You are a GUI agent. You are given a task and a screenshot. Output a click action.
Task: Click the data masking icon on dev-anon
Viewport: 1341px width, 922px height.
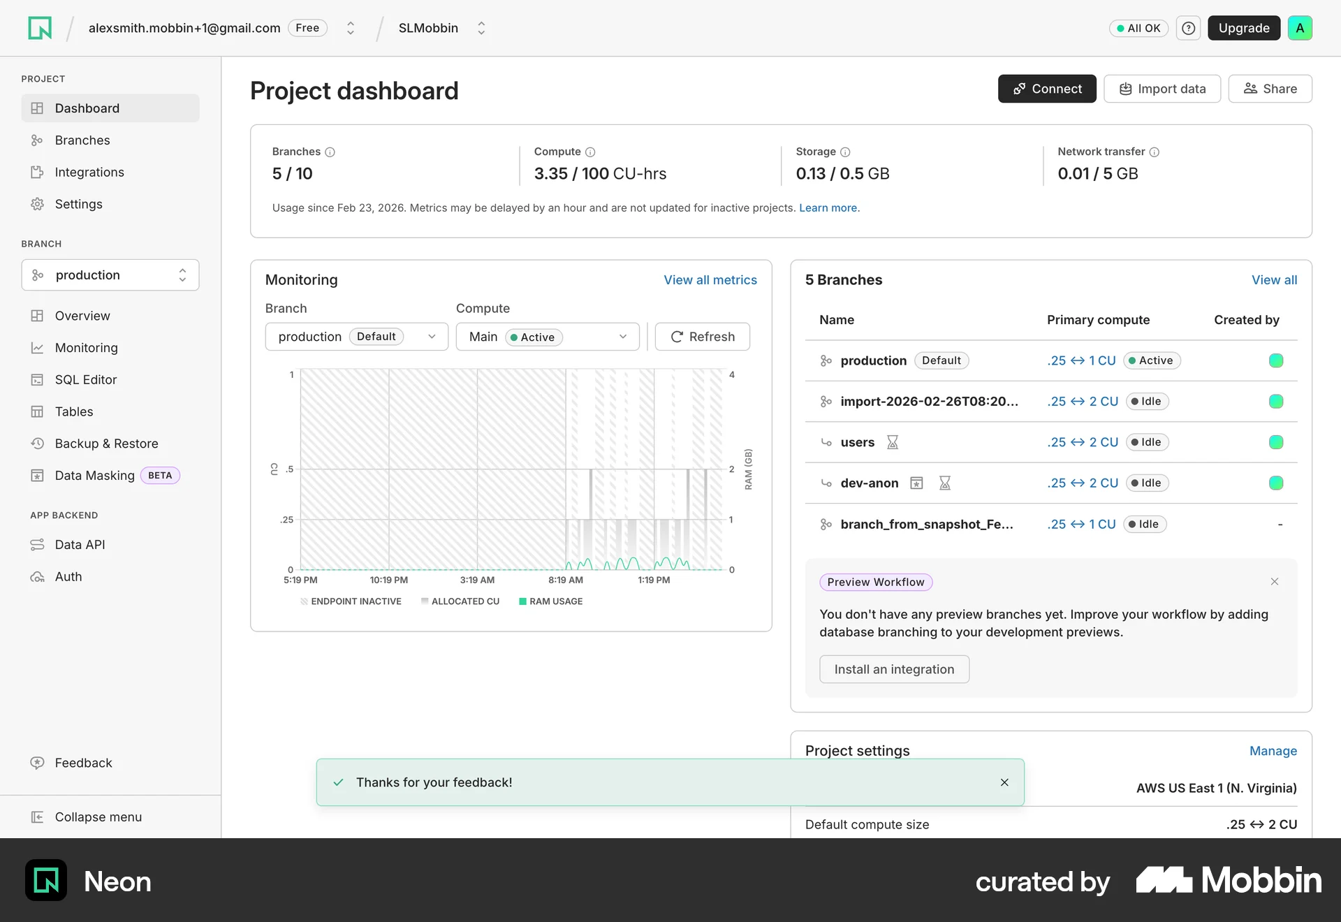pyautogui.click(x=916, y=483)
